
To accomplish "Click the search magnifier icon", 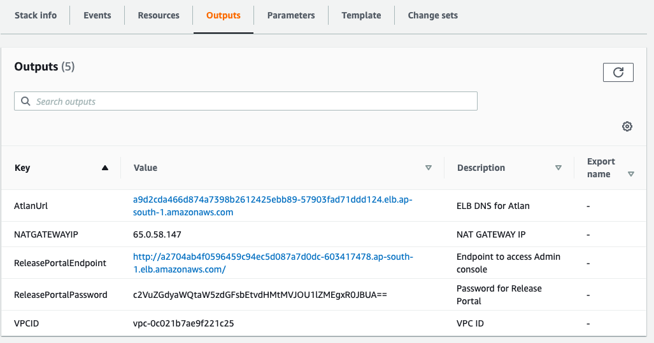I will (x=25, y=102).
